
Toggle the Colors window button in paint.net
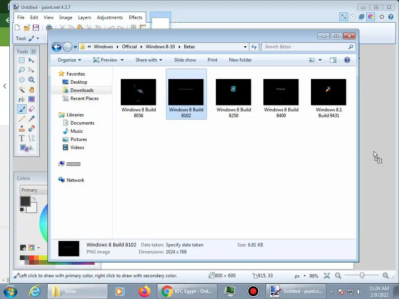coord(371,17)
